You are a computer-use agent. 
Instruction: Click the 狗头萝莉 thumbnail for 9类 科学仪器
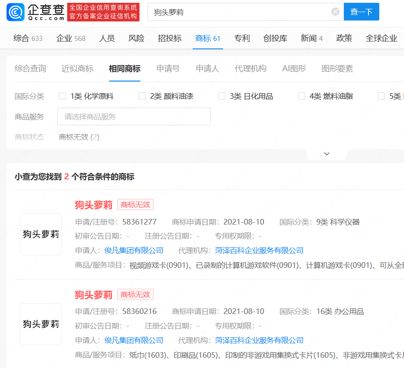point(41,234)
